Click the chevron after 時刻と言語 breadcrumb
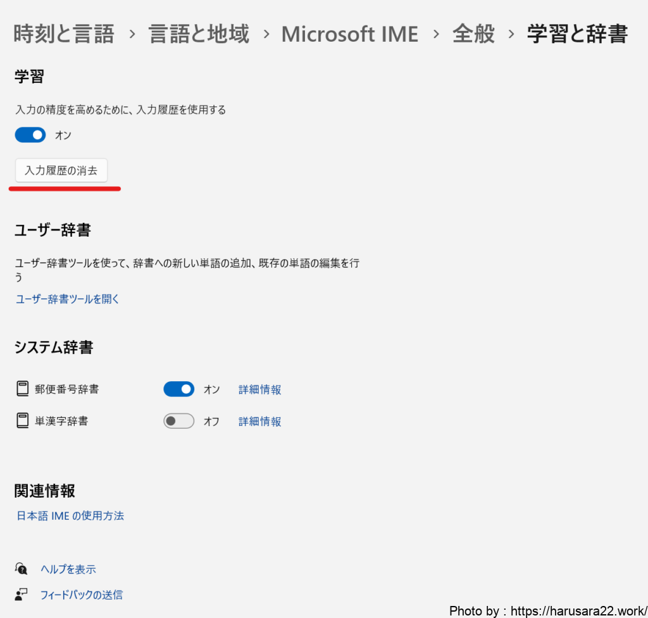 (132, 34)
